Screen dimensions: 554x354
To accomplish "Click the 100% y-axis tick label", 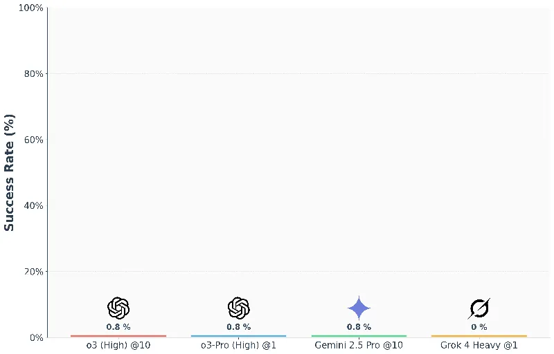I will pyautogui.click(x=30, y=8).
